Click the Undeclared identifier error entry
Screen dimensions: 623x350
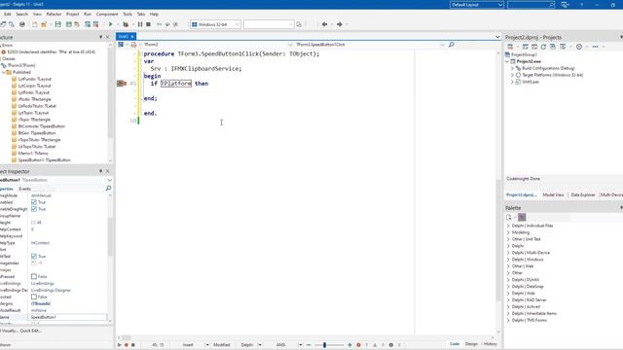pyautogui.click(x=51, y=52)
